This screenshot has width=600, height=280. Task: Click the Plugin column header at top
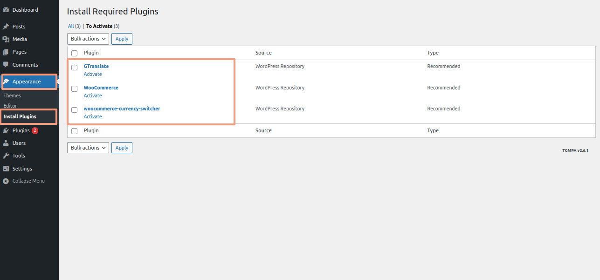coord(91,53)
